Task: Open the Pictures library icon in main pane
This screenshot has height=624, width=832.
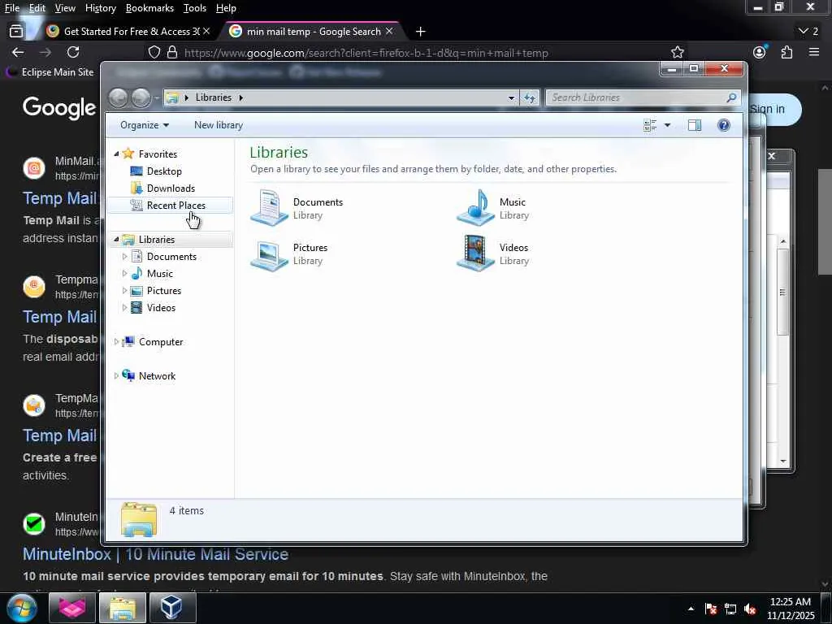Action: [270, 254]
